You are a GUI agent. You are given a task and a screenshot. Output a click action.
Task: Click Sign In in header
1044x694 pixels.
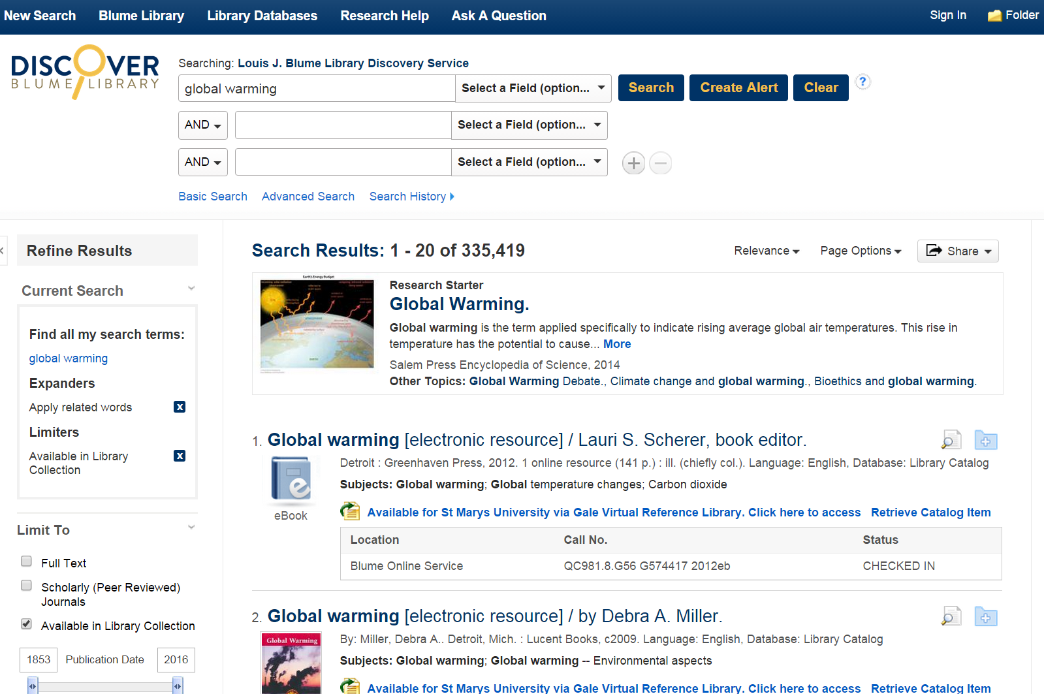click(x=948, y=15)
